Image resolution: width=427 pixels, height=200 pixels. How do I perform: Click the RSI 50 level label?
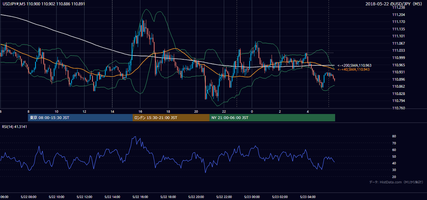pyautogui.click(x=394, y=157)
